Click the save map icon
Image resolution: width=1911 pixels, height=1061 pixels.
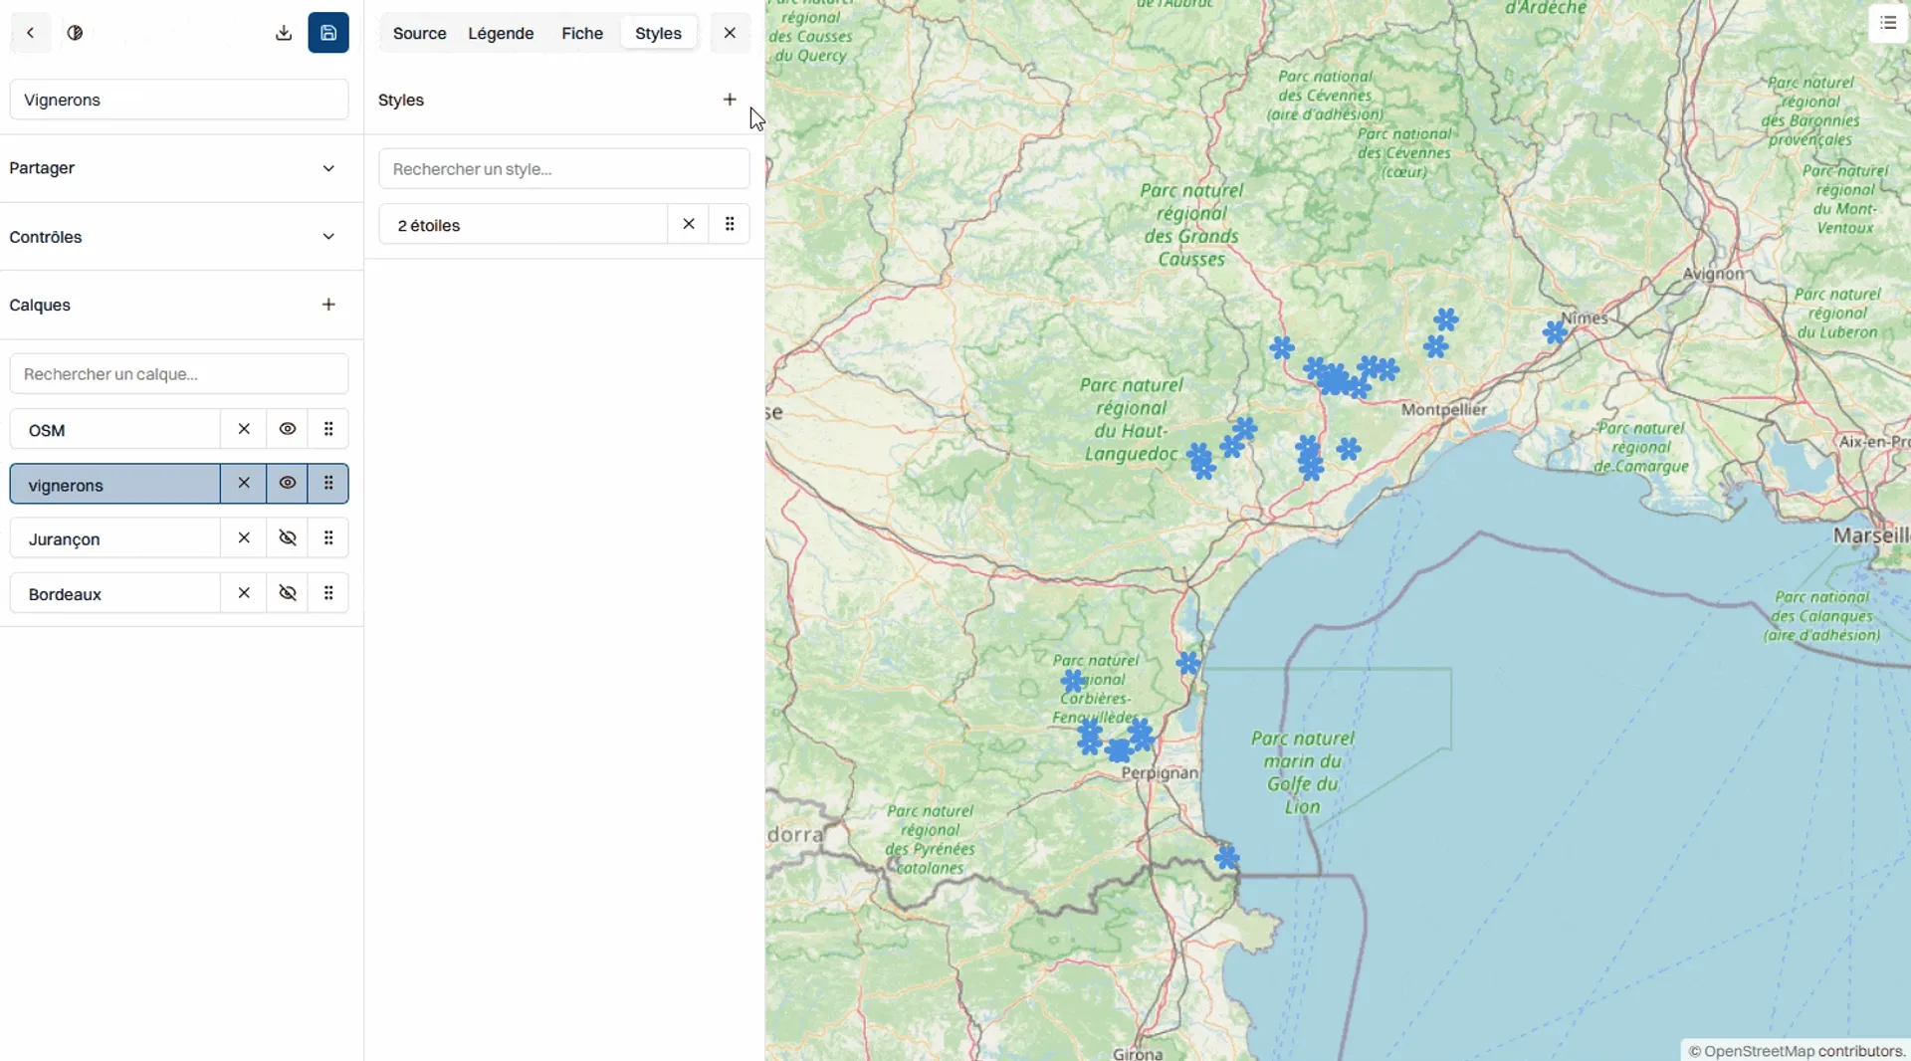pos(328,33)
